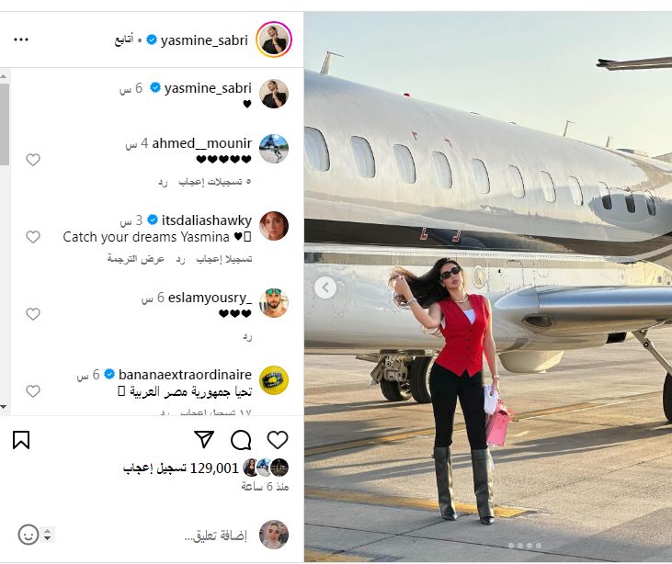Save the post with the bookmark icon
This screenshot has width=672, height=564.
21,440
